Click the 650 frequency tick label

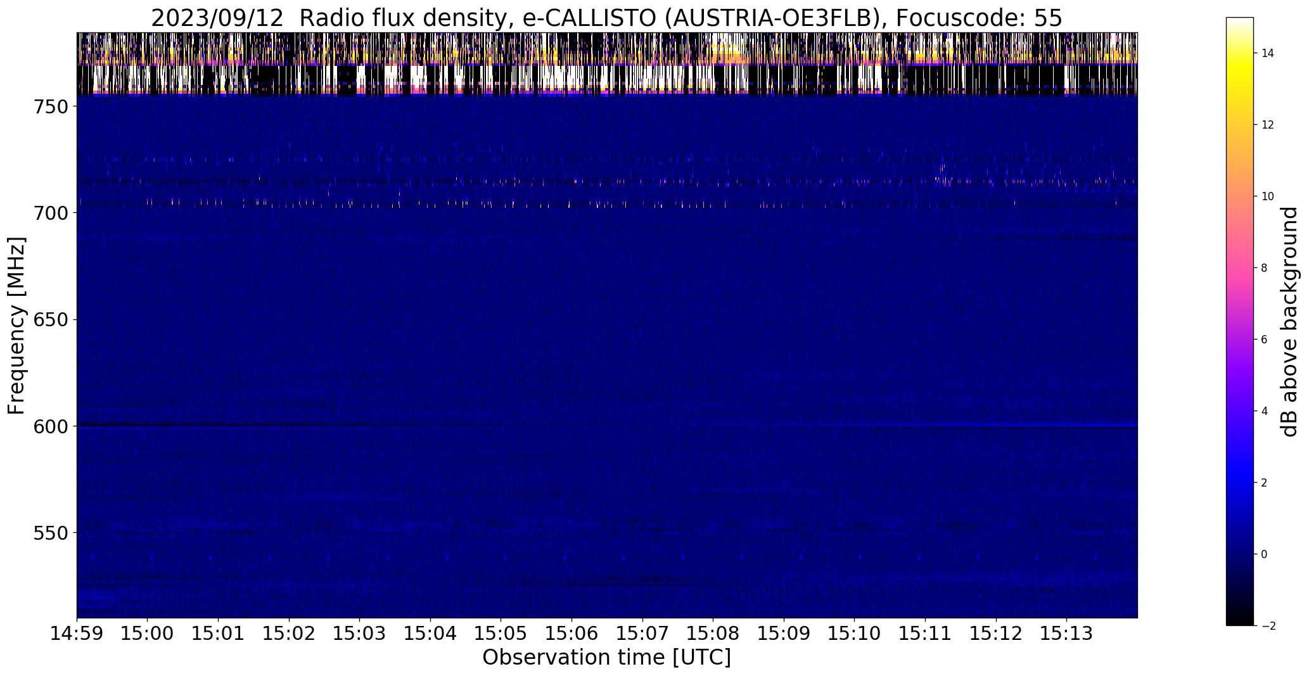coord(51,319)
